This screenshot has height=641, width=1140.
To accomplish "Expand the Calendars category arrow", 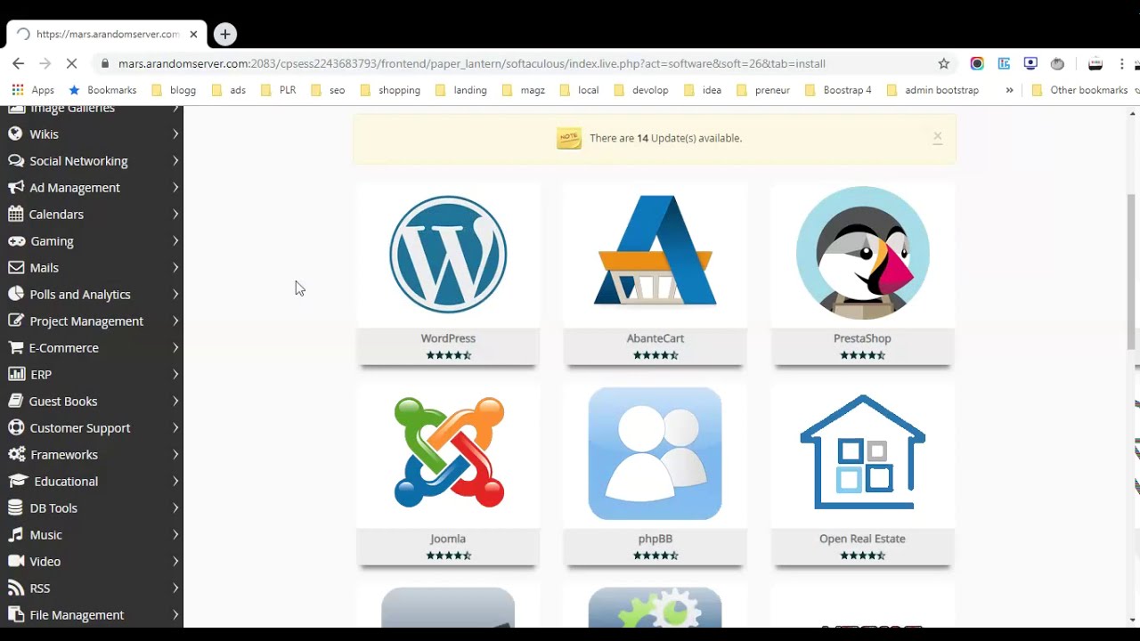I will click(x=175, y=214).
